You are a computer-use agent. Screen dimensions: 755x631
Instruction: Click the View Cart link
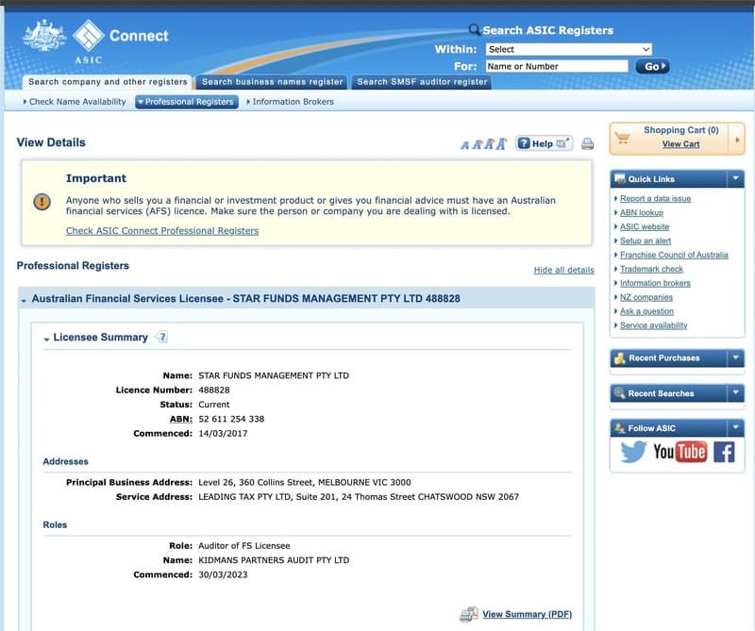pyautogui.click(x=680, y=144)
